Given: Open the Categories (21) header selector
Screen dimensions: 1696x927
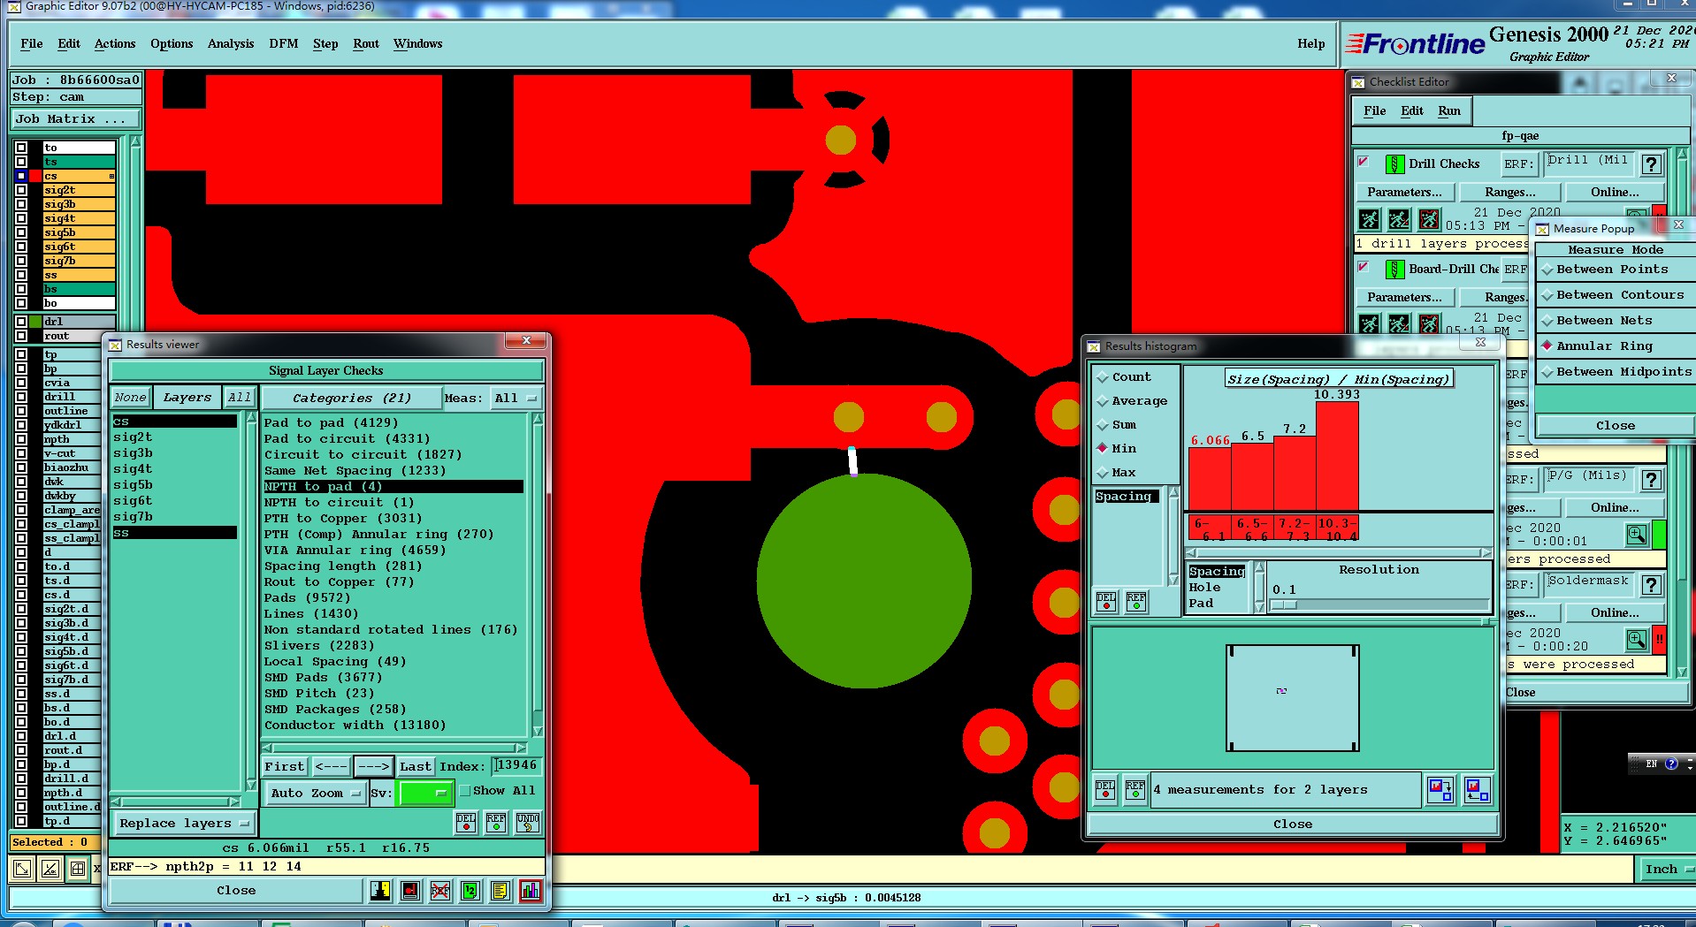Looking at the screenshot, I should [x=350, y=399].
